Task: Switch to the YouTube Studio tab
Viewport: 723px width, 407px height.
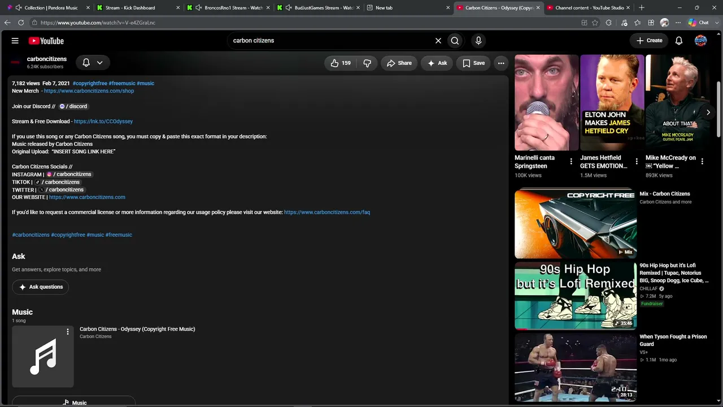Action: [x=589, y=8]
